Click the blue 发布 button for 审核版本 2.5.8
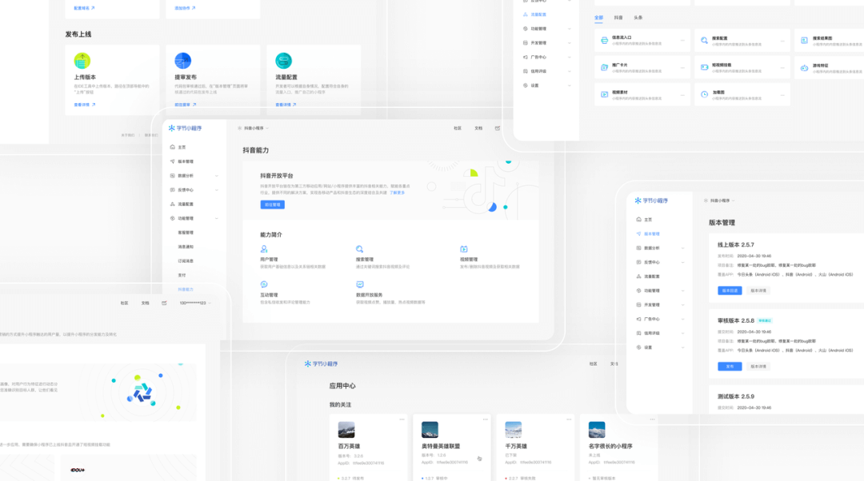864x481 pixels. click(x=730, y=367)
